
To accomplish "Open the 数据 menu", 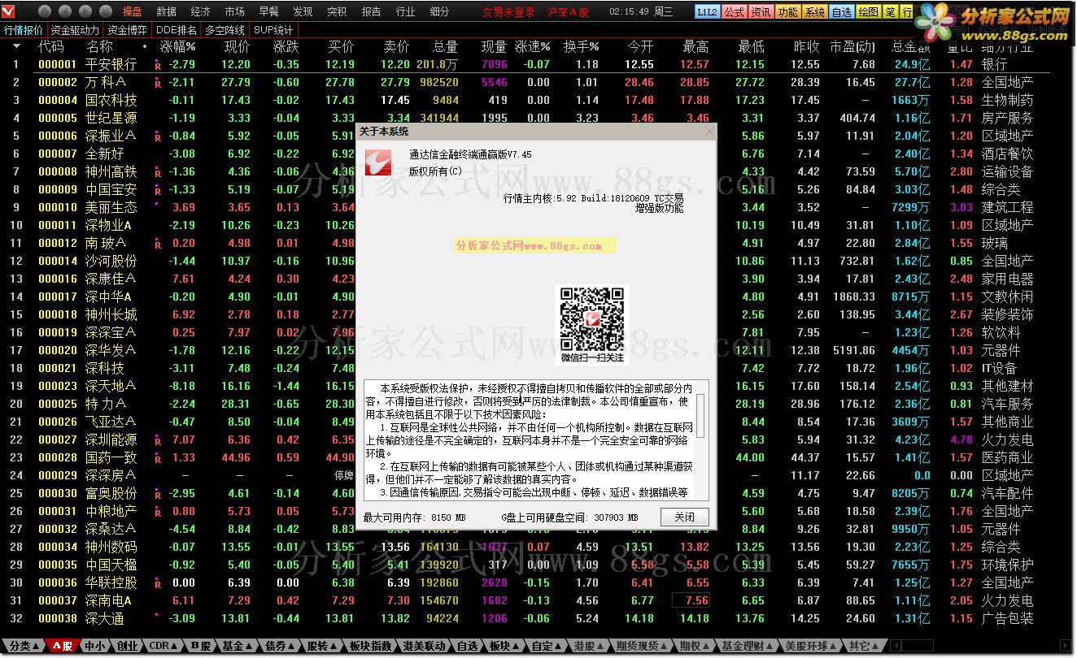I will (x=166, y=11).
